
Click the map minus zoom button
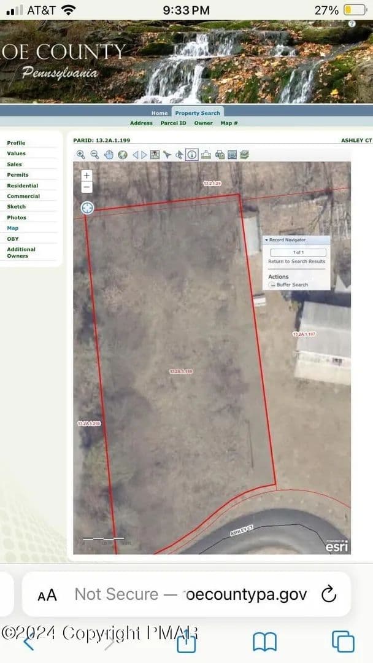click(x=87, y=187)
